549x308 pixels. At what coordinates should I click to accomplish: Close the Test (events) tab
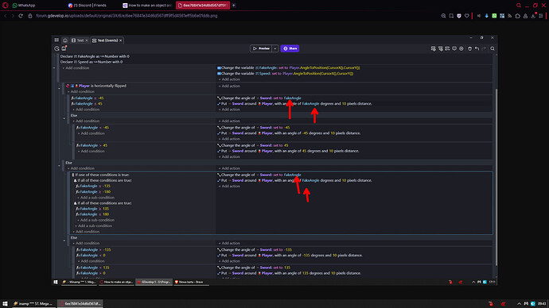pos(121,40)
